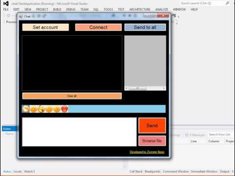Click the Set account button
The image size is (235, 176).
coord(46,27)
